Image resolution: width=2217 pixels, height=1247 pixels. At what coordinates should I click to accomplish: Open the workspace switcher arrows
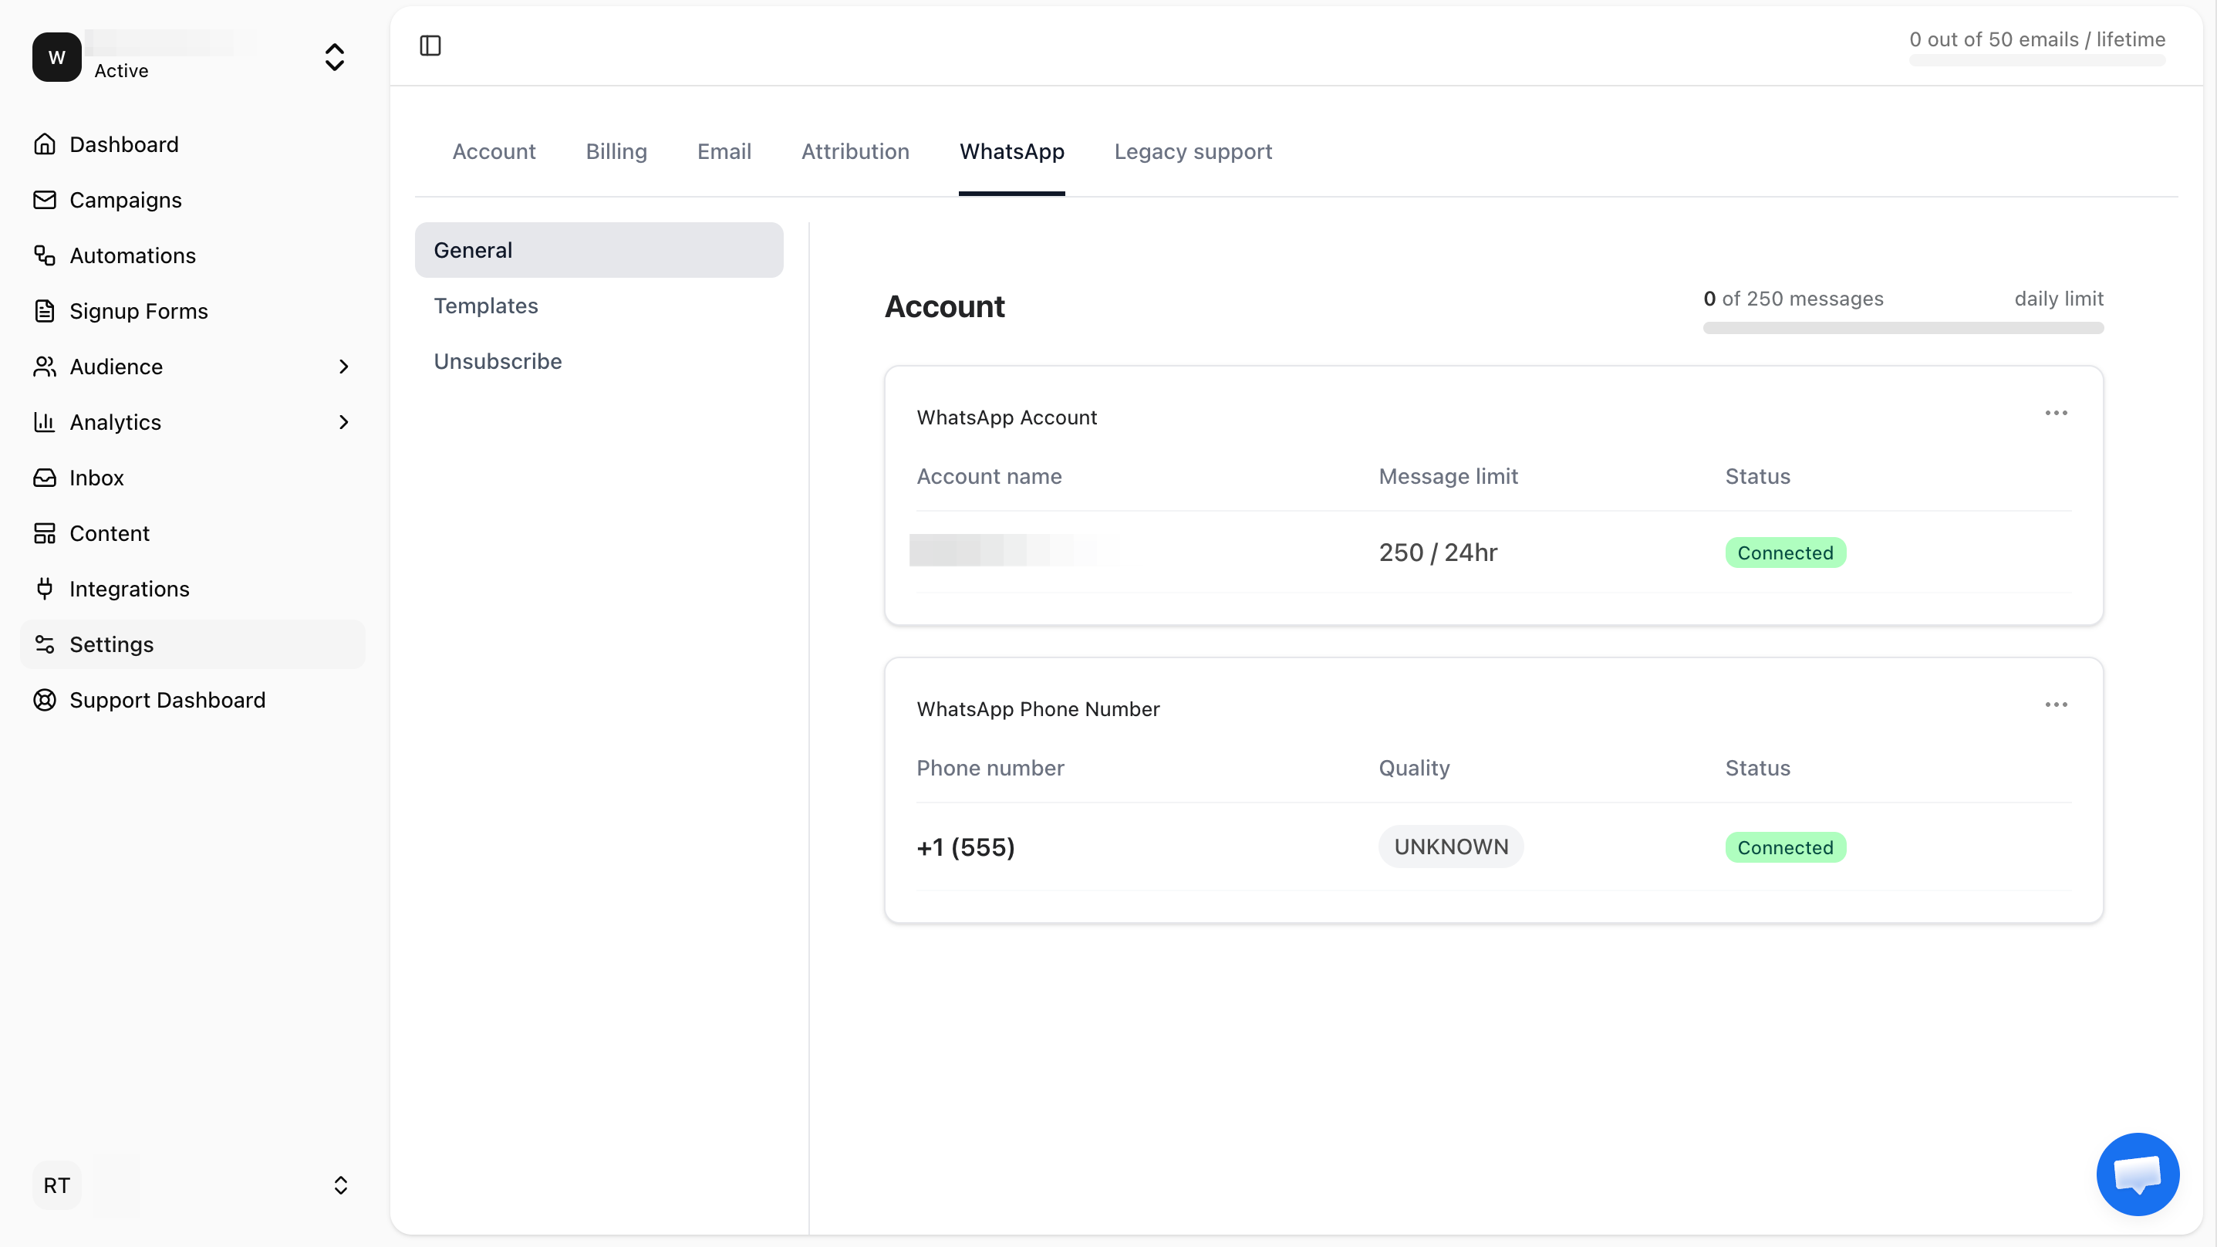[x=335, y=57]
